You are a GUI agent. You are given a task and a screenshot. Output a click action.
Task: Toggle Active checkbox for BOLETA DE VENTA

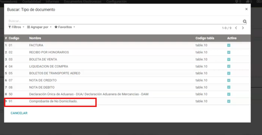click(x=229, y=59)
